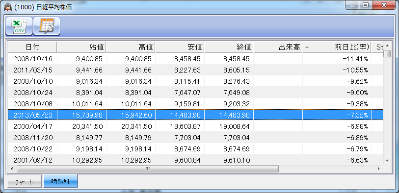This screenshot has width=399, height=193.
Task: Minimize the 日経平均株価 window
Action: point(352,5)
